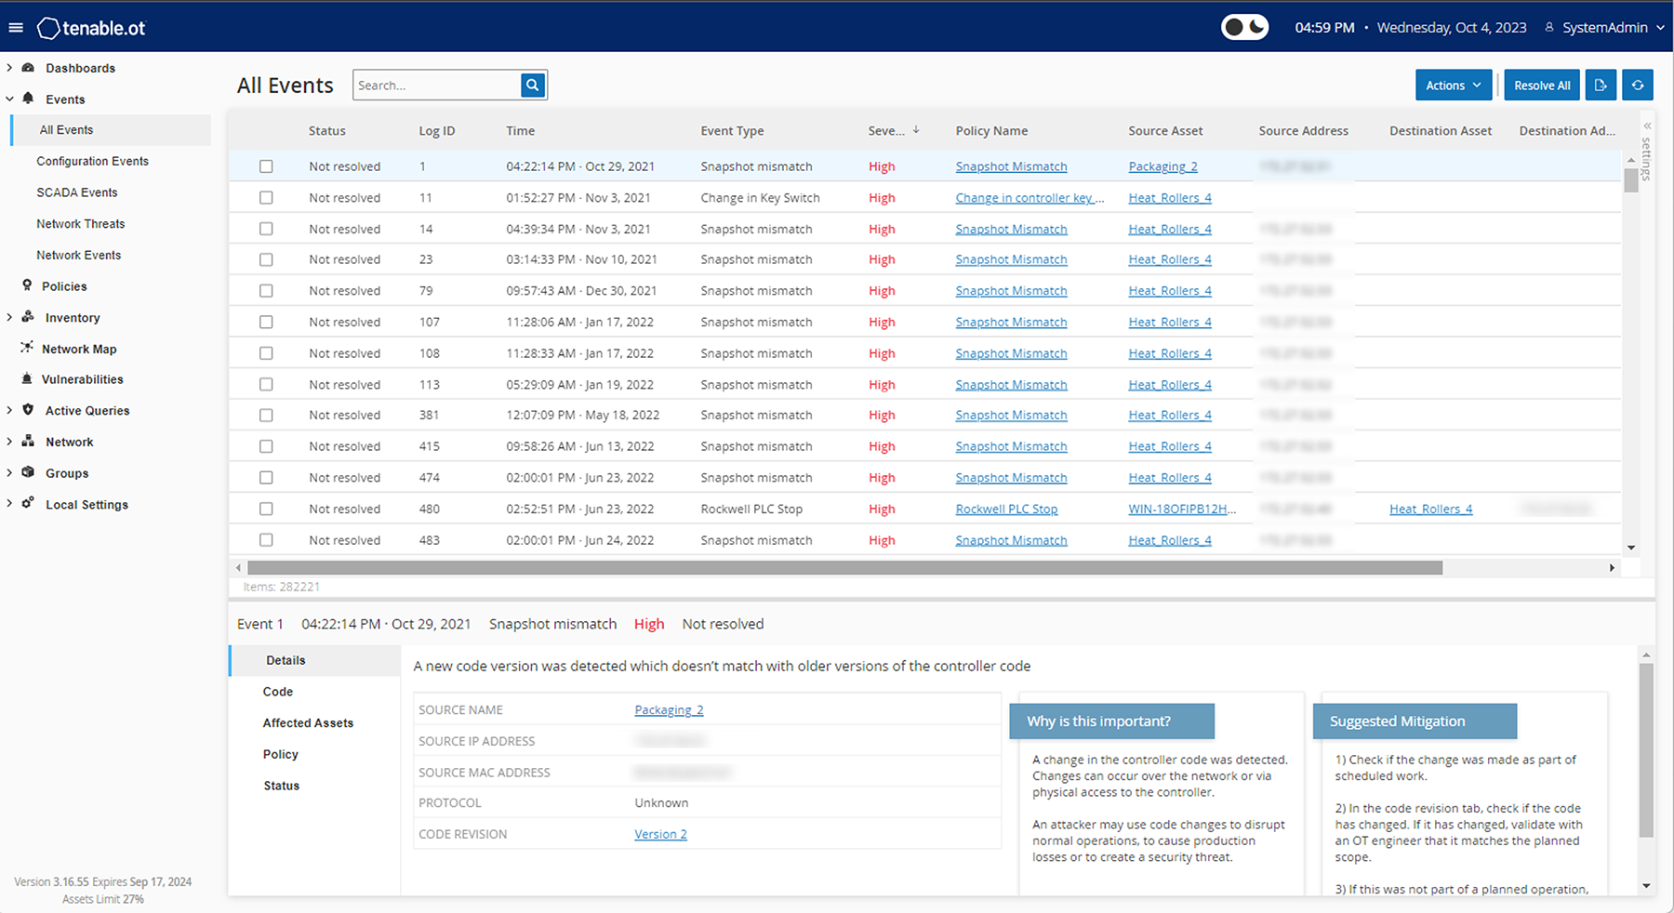Open the Network Map page
The height and width of the screenshot is (913, 1674).
pos(79,349)
